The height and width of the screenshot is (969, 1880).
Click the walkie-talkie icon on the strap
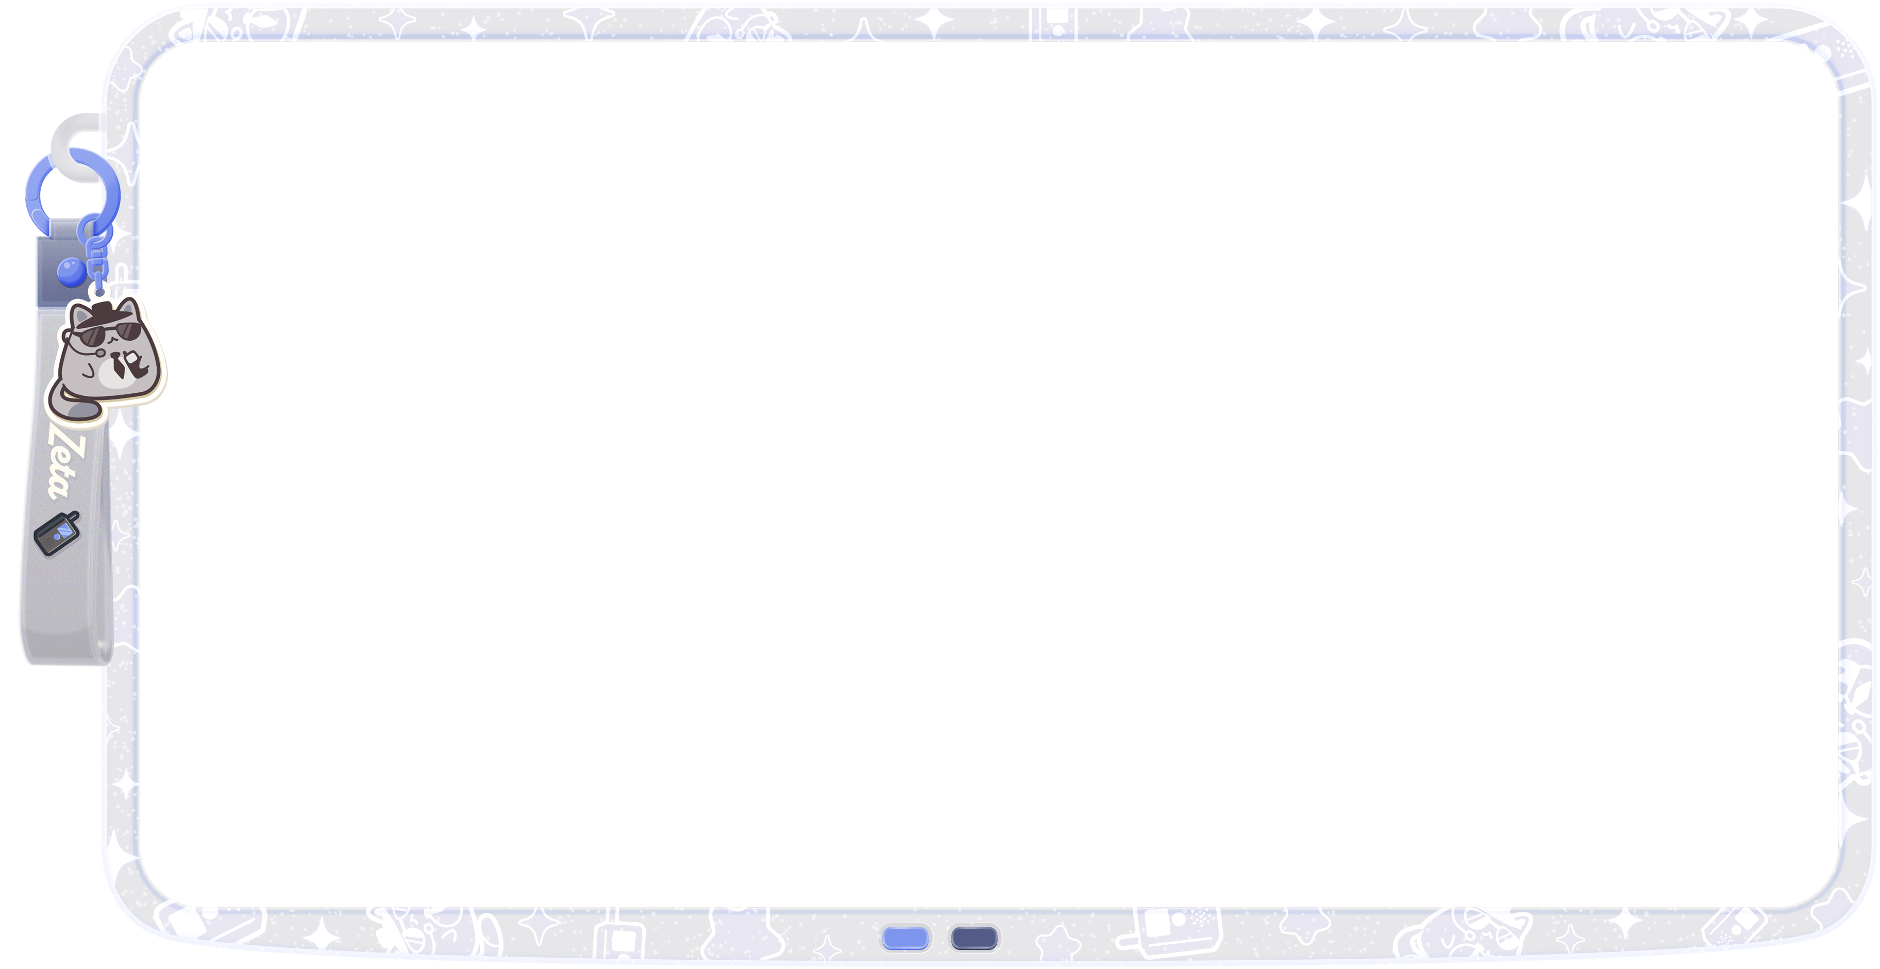57,534
